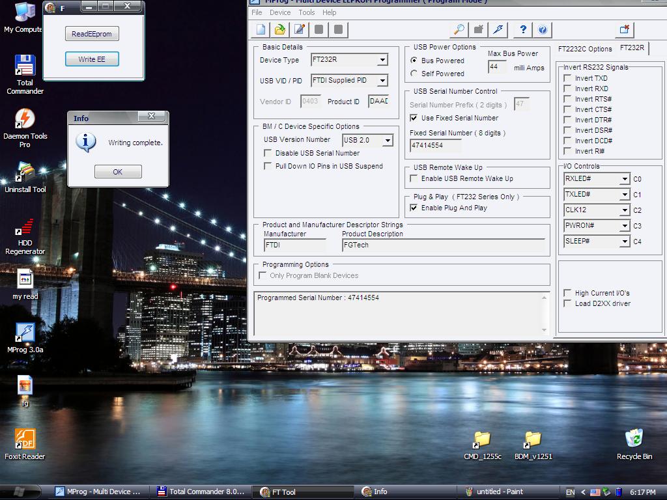Toggle Use Fixed Serial Number checkbox
Screen dimensions: 667x500
tap(414, 118)
